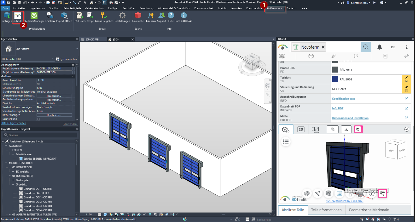Click the Hilfe zu Eigenschaften link
The image size is (415, 222).
point(14,123)
